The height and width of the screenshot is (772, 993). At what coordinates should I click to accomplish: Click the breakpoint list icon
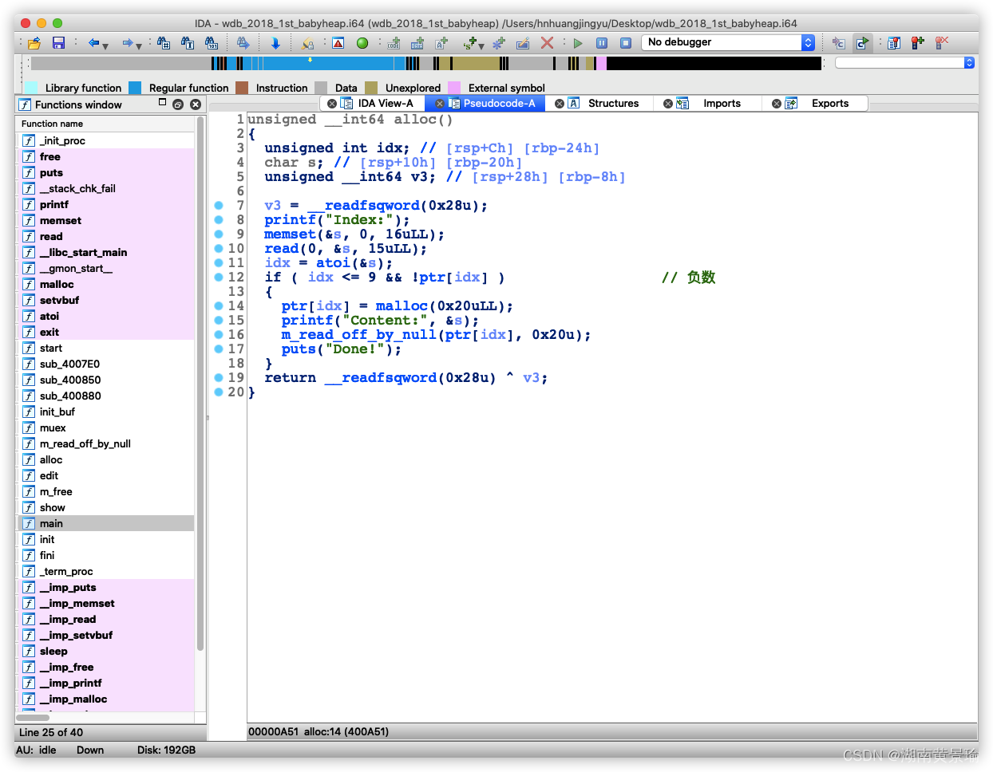coord(894,43)
